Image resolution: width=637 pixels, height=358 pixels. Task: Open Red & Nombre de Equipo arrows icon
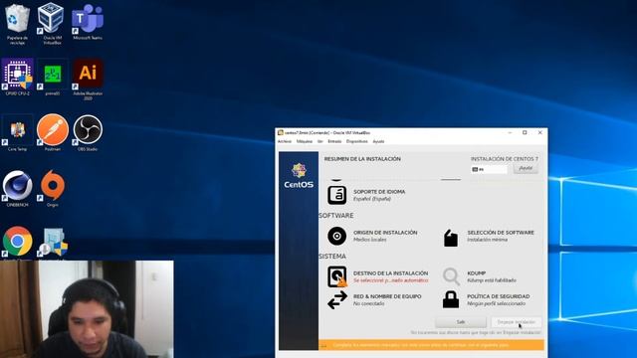pyautogui.click(x=337, y=300)
